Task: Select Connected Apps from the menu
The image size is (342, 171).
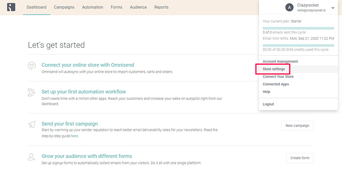Action: click(x=276, y=84)
